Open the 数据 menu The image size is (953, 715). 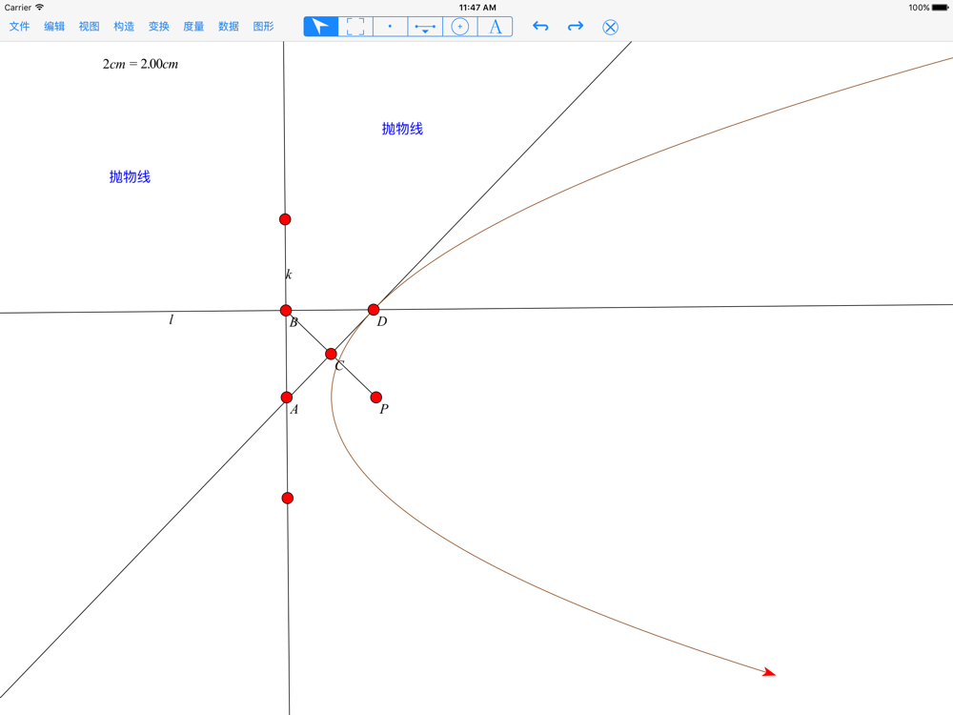pos(229,27)
